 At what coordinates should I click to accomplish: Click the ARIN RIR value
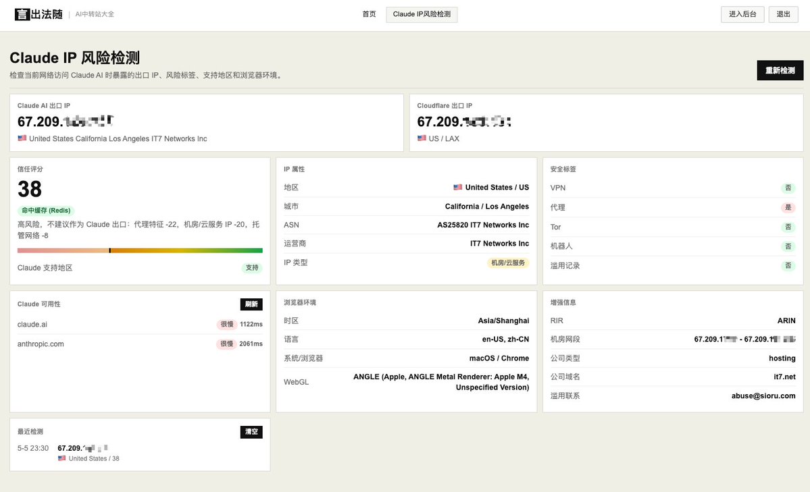coord(786,321)
